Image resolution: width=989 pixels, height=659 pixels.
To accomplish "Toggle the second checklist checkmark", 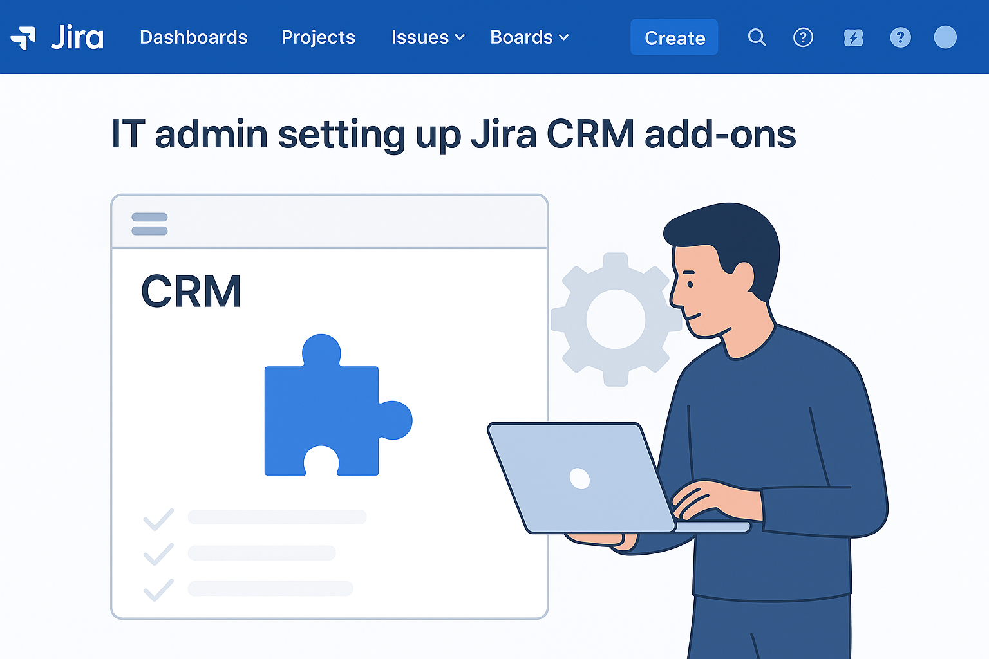I will coord(158,553).
